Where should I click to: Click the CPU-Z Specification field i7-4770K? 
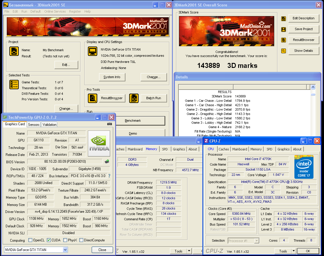[x=272, y=182]
